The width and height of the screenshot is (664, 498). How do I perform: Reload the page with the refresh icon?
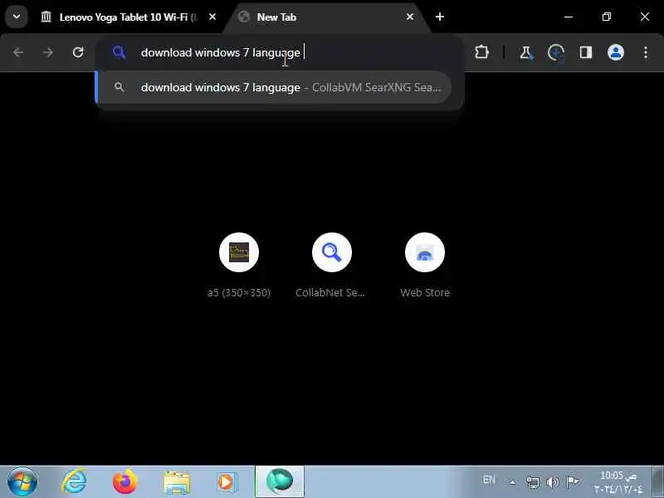coord(78,52)
